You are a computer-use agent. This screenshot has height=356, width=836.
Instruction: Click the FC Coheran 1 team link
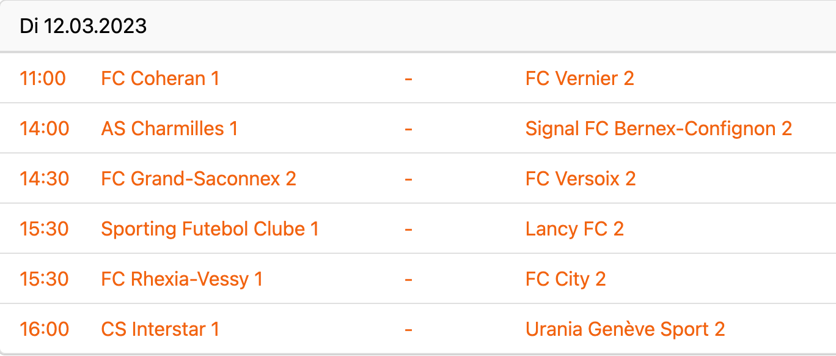point(160,78)
